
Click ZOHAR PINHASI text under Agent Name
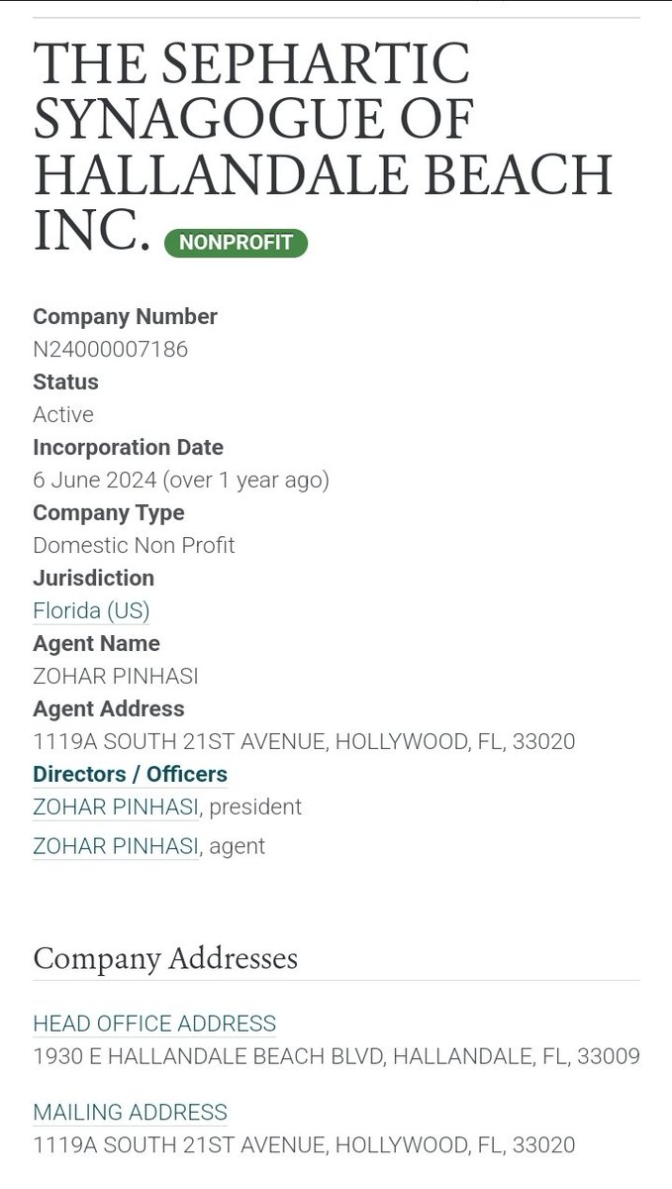(x=116, y=676)
